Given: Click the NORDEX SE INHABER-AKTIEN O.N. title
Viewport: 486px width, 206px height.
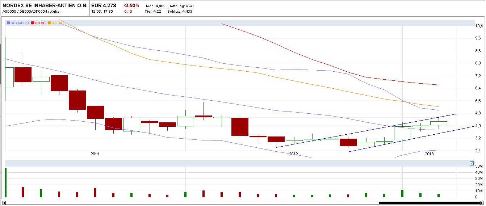Looking at the screenshot, I should tap(45, 5).
